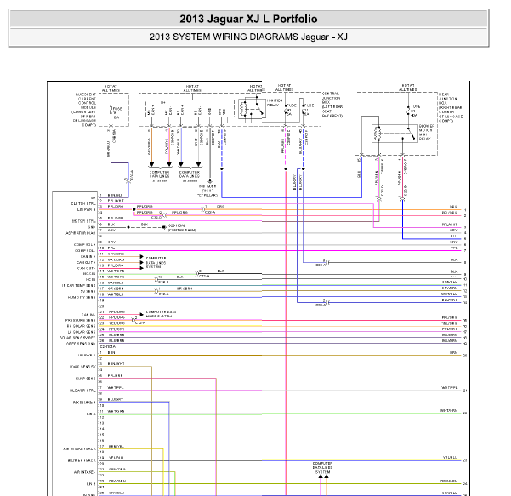Click the 'RH SOLAR SENS' pin label
This screenshot has height=496, width=511.
[x=81, y=326]
